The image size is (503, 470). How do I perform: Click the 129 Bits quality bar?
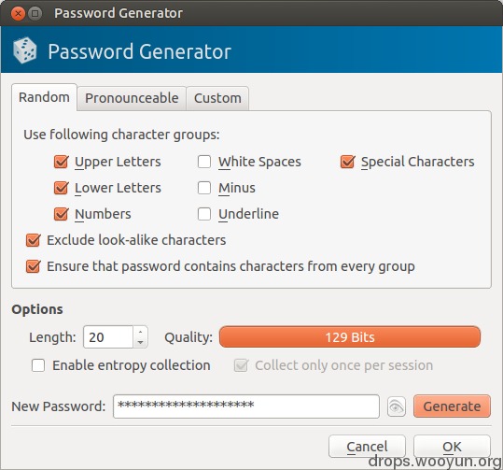click(x=350, y=337)
